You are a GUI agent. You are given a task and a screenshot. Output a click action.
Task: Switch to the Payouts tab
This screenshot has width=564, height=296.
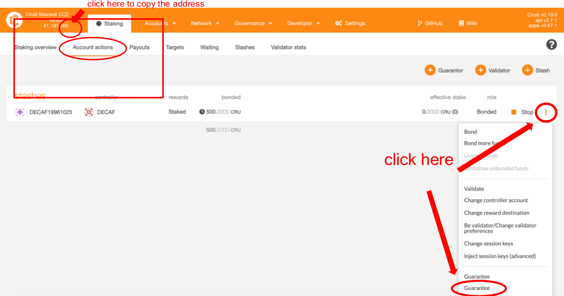pos(139,47)
